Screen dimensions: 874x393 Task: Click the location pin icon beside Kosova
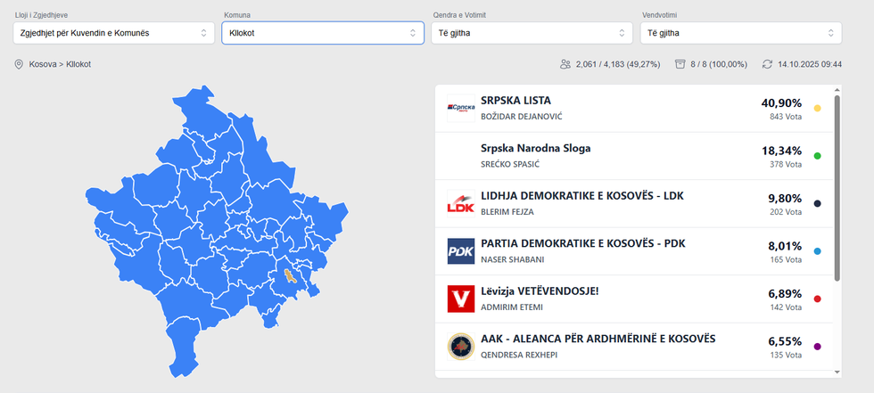(19, 64)
